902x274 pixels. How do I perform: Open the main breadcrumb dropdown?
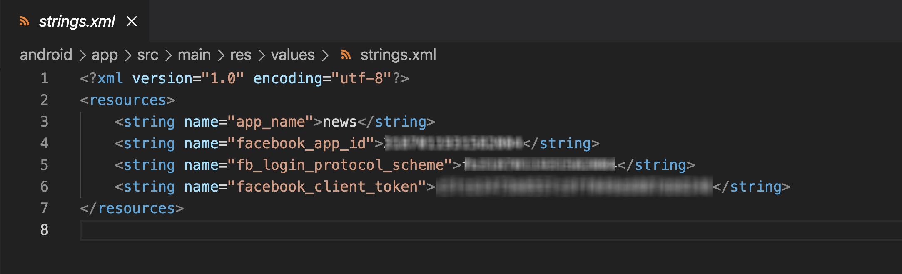194,55
